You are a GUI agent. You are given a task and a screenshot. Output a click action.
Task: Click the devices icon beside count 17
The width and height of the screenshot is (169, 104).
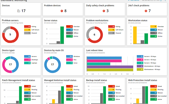tap(19, 11)
